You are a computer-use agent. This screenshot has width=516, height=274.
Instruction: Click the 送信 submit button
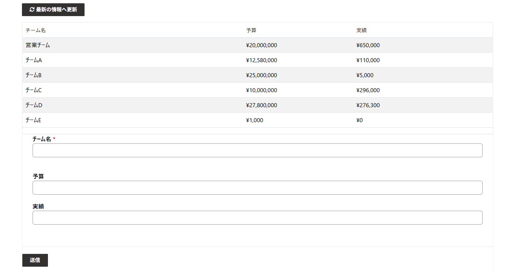click(x=35, y=260)
